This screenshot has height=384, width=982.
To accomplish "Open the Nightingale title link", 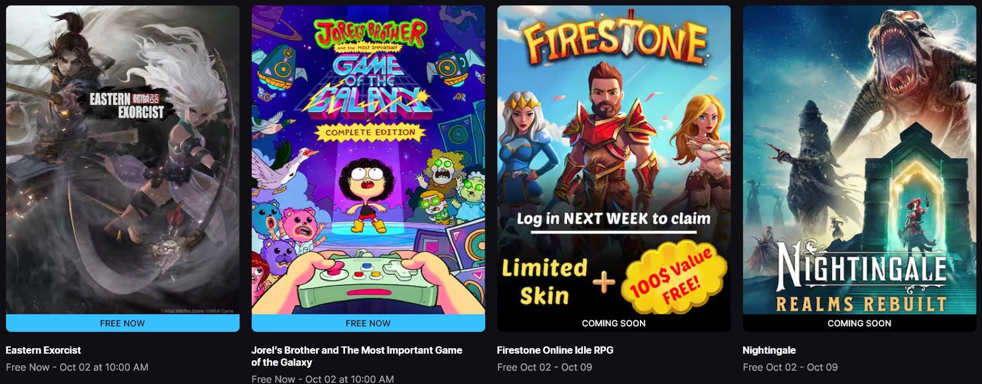I will [769, 350].
